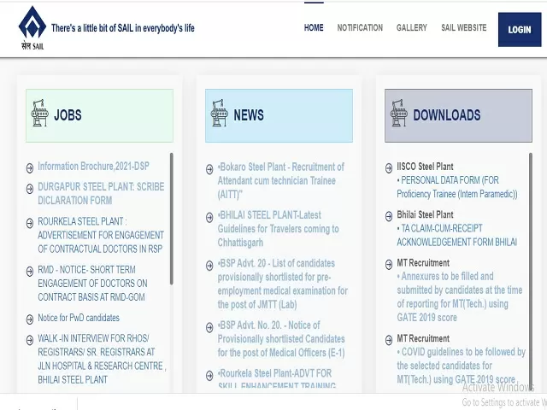Viewport: 547px width, 410px height.
Task: Click arrow icon beside Bhilai Steel Plant download
Action: [x=389, y=216]
